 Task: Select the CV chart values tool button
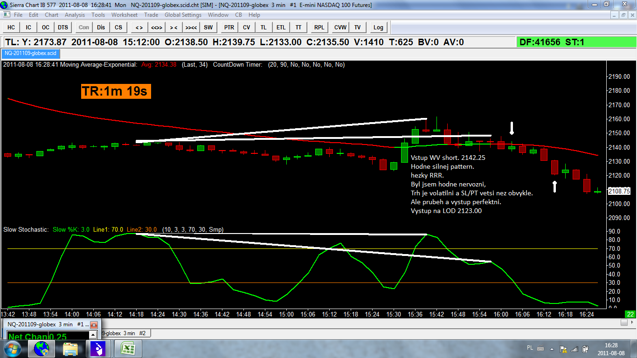246,28
